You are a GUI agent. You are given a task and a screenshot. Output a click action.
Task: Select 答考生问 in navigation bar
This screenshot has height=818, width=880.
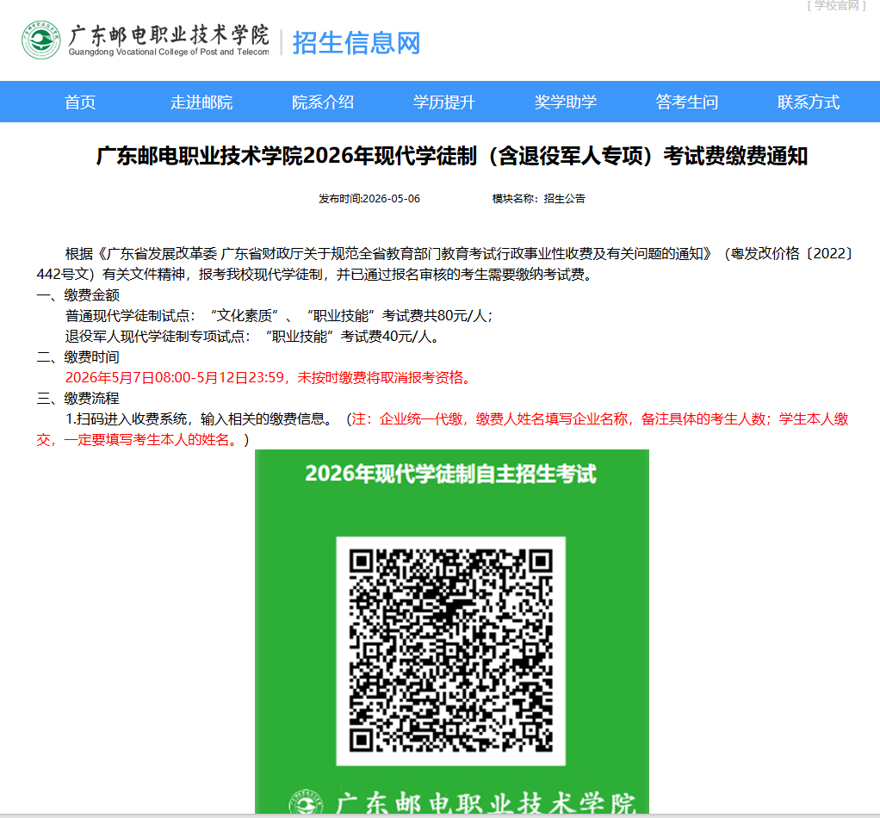687,102
